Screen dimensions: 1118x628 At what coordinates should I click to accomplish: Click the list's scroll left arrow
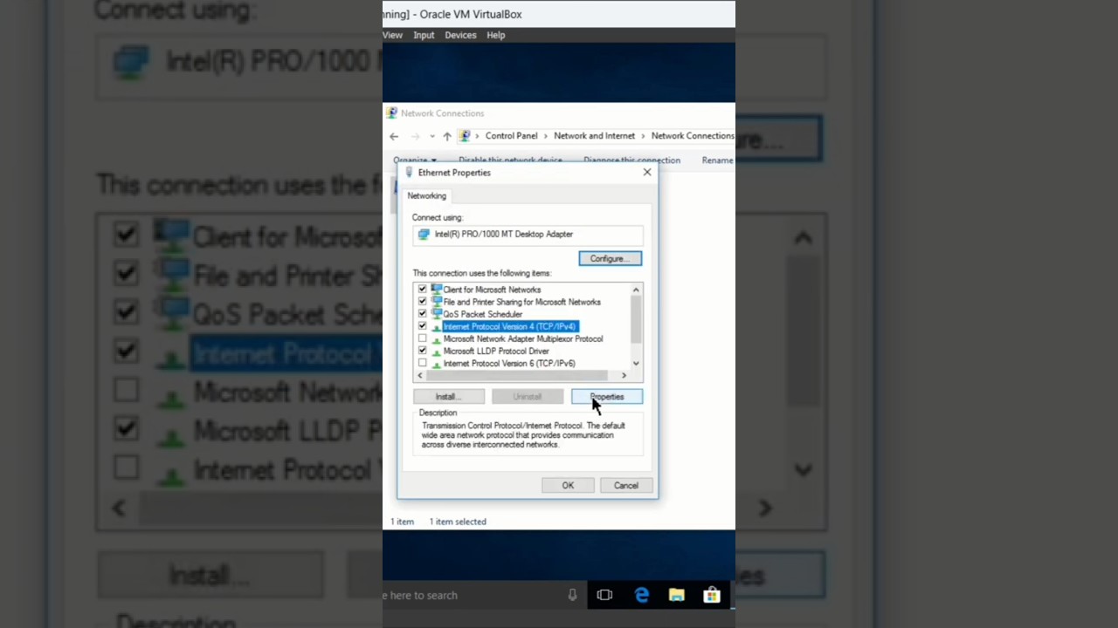coord(420,375)
